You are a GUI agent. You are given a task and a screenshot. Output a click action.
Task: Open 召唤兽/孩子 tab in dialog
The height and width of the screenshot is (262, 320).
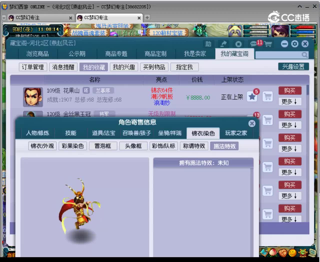point(137,133)
